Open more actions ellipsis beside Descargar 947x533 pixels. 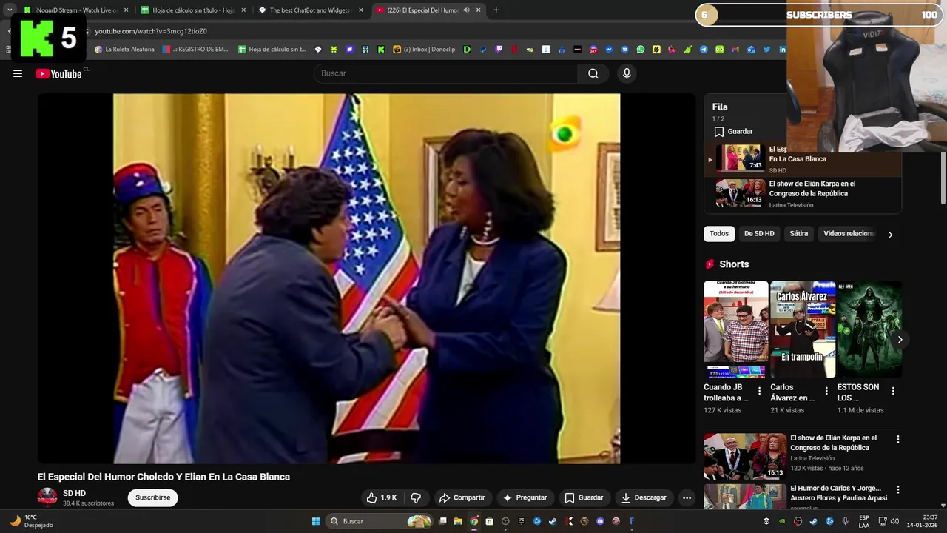click(x=687, y=497)
